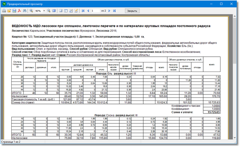Open the Find binoculars tool
The height and width of the screenshot is (147, 240).
(x=24, y=11)
